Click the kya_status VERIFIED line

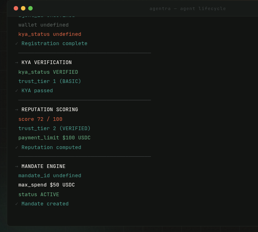tap(48, 72)
